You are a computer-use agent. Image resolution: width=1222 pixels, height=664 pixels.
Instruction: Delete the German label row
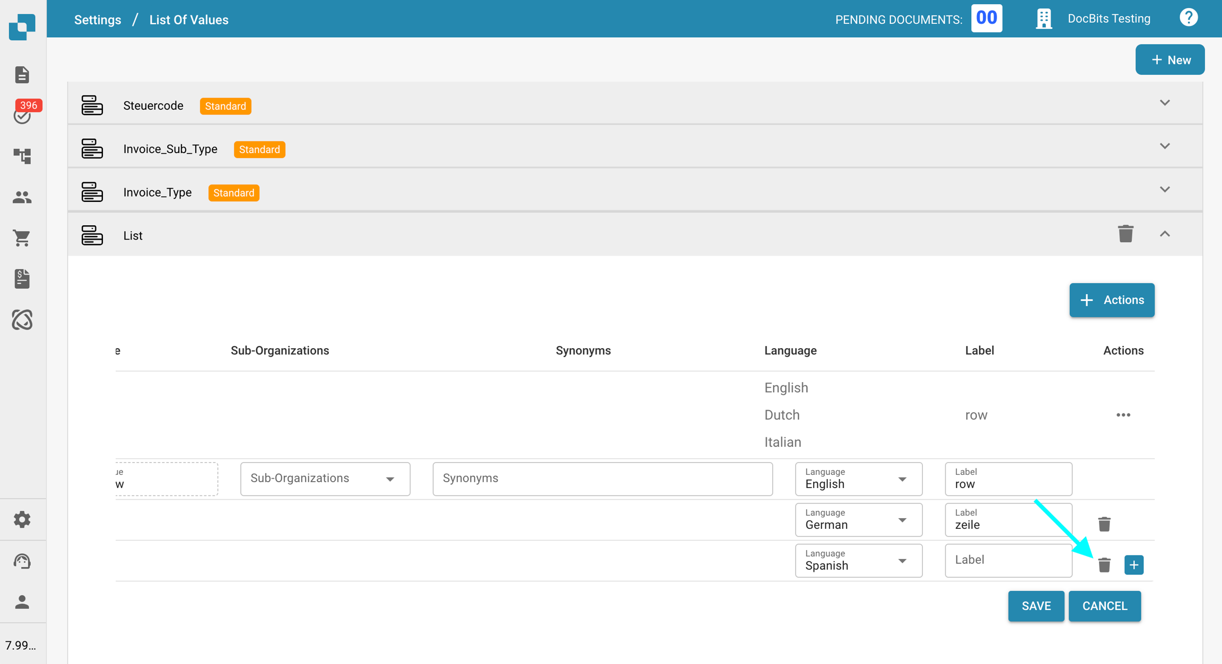coord(1104,524)
